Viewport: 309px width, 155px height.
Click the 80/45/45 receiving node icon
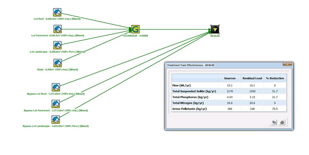click(x=215, y=30)
